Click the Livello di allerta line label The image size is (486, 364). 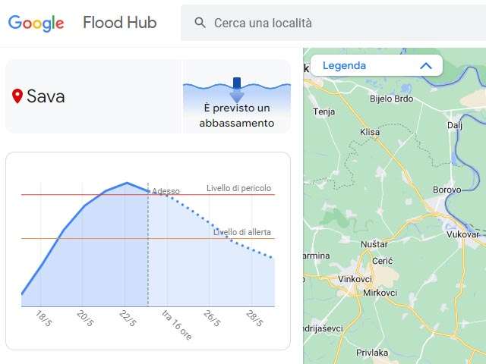[242, 232]
